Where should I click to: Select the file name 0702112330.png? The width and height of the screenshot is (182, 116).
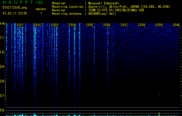(x=15, y=8)
